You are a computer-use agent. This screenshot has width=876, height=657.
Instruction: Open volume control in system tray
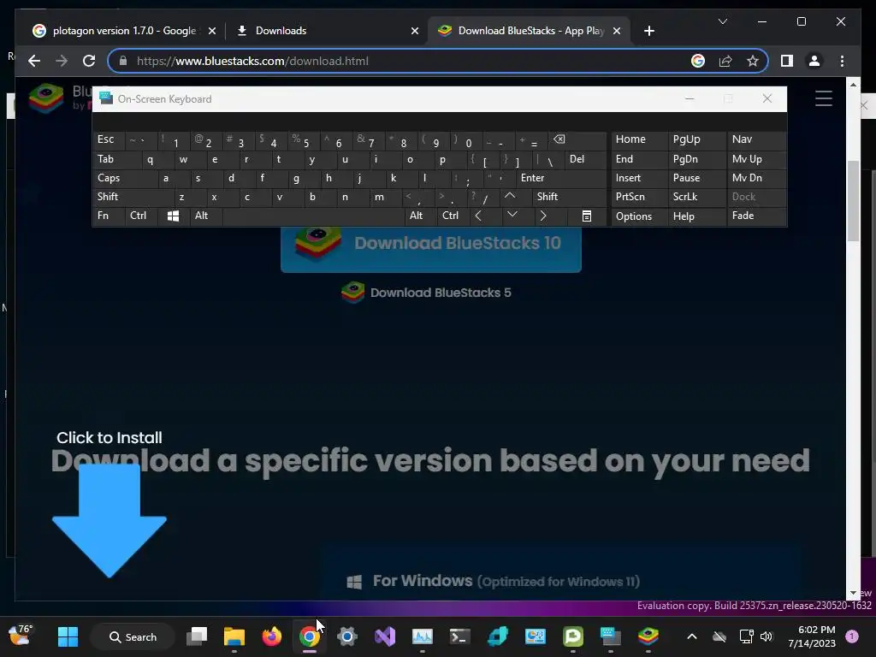click(x=766, y=636)
